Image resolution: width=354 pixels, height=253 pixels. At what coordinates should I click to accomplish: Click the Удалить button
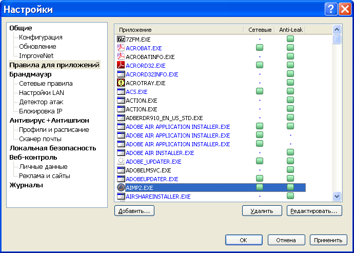point(262,211)
